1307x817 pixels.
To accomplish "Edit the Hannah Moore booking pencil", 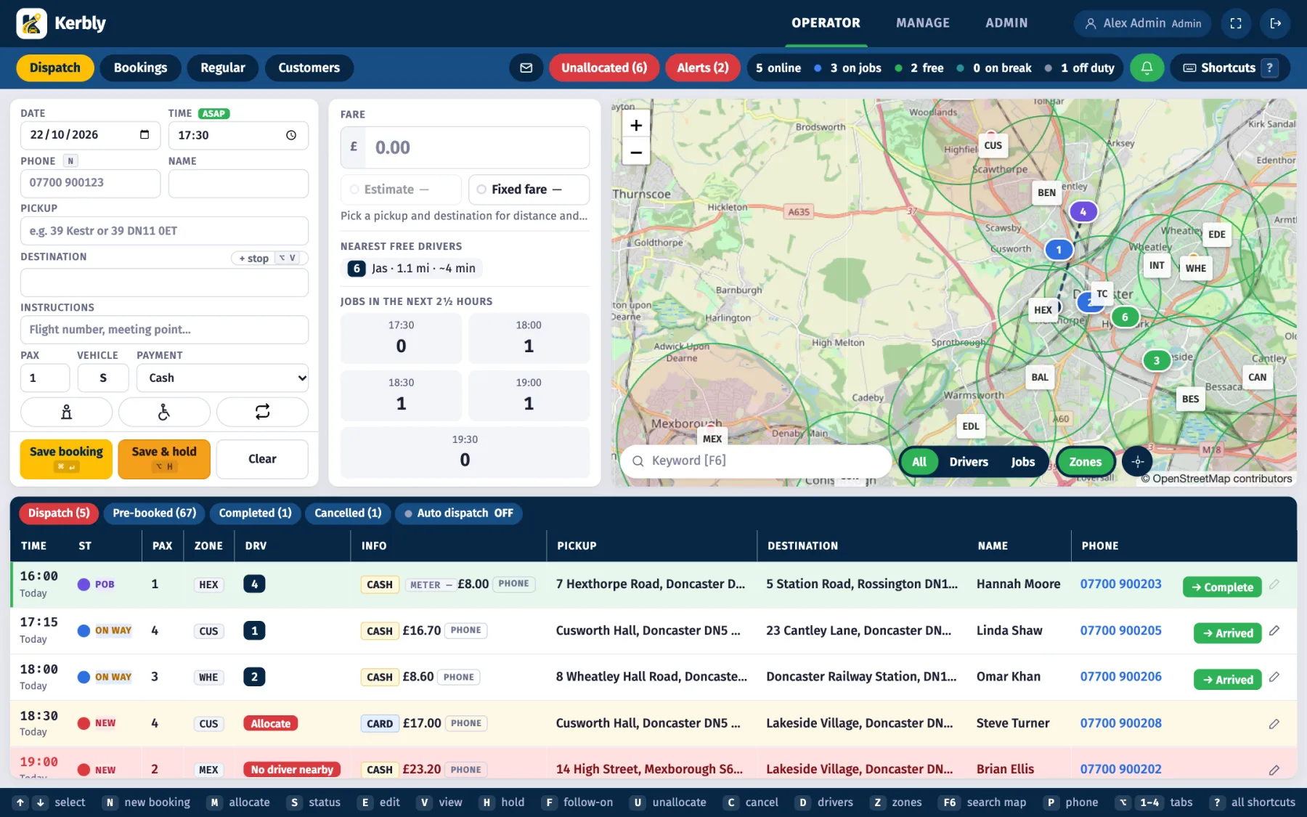I will (1274, 585).
